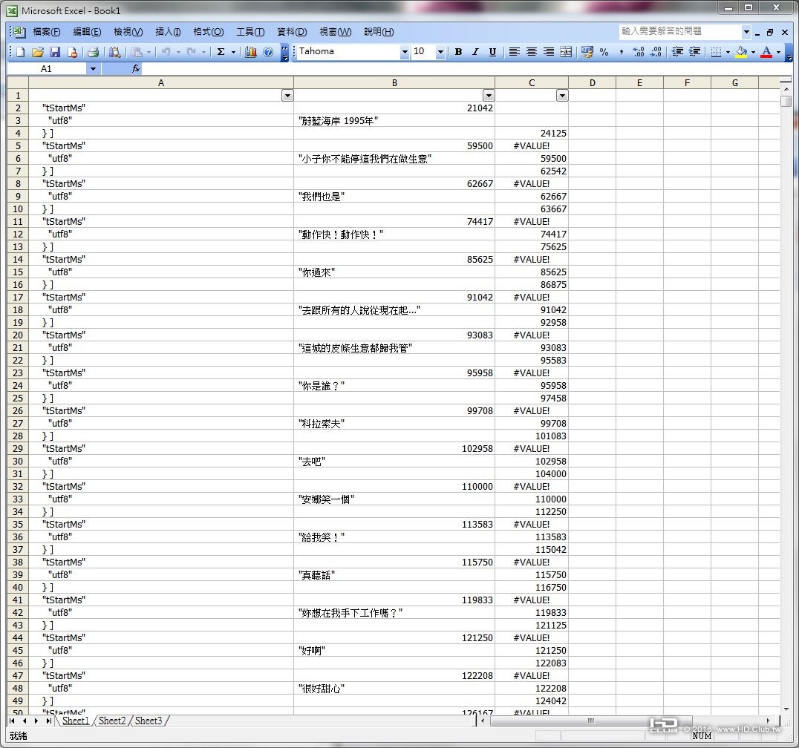
Task: Apply Percent style format
Action: coord(604,52)
